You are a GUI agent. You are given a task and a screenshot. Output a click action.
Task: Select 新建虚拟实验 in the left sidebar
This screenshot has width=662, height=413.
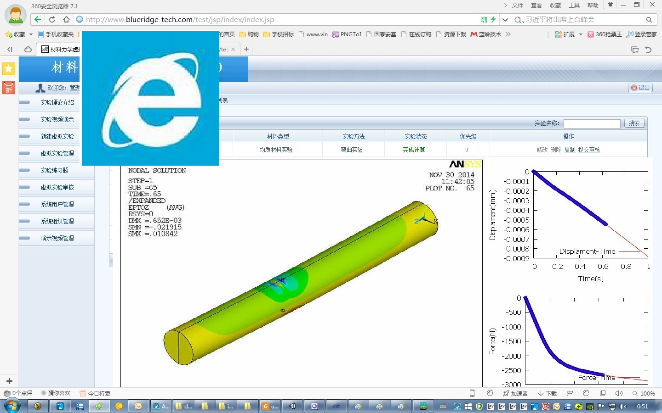tap(57, 136)
